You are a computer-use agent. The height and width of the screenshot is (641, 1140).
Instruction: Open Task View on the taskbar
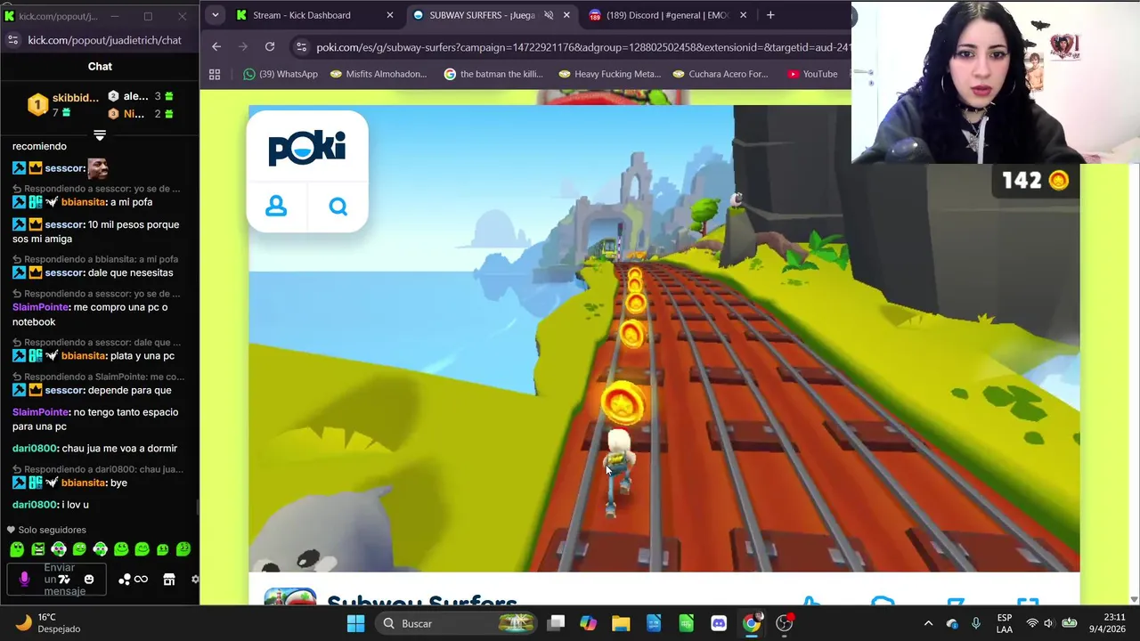[x=556, y=623]
